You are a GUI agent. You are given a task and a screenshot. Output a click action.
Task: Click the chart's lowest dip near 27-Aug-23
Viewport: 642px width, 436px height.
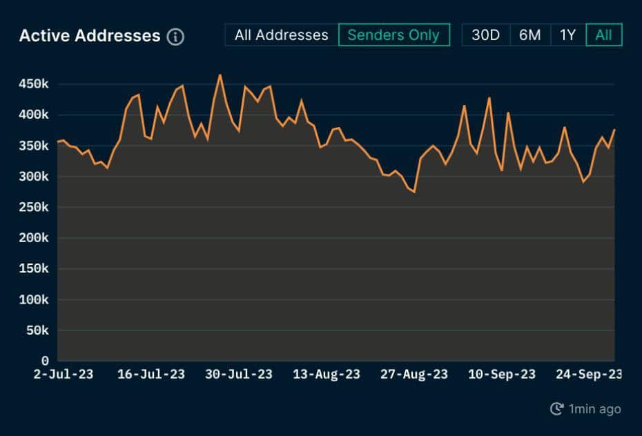tap(414, 192)
